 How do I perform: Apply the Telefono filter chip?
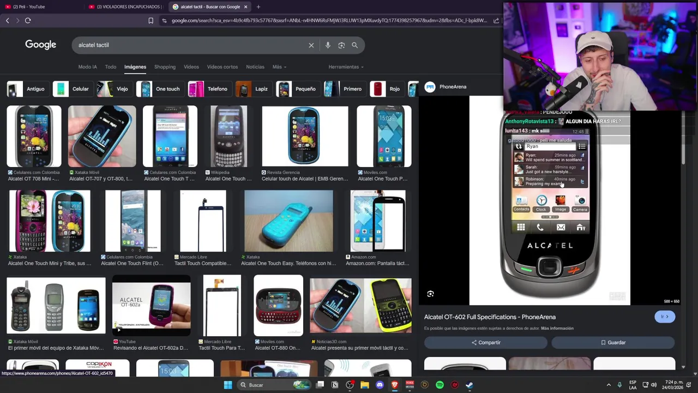click(209, 89)
